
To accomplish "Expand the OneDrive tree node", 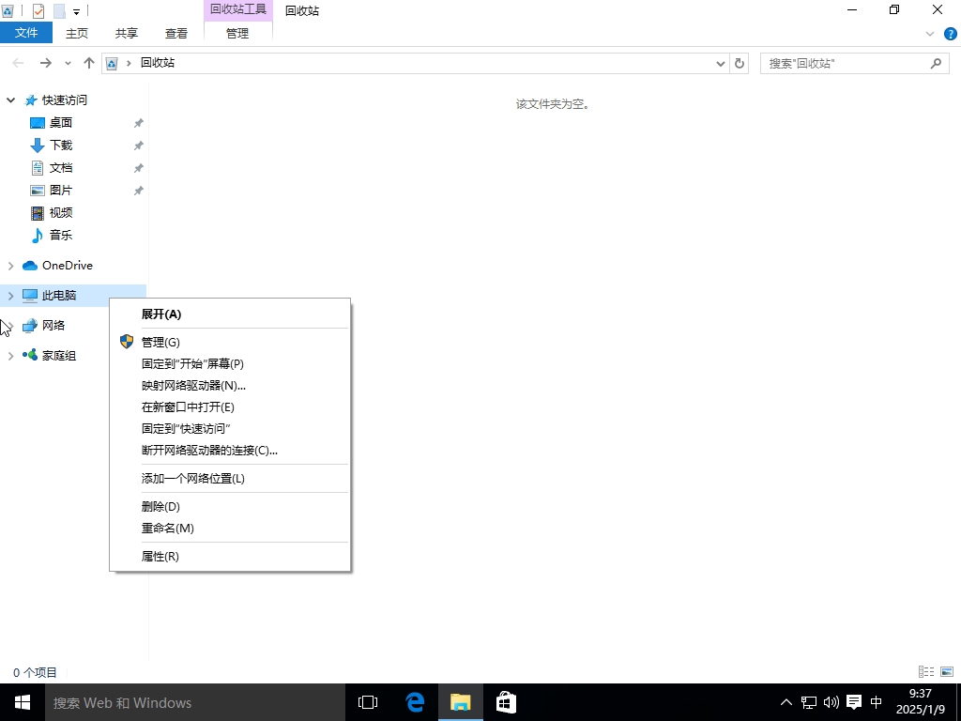I will pos(11,266).
